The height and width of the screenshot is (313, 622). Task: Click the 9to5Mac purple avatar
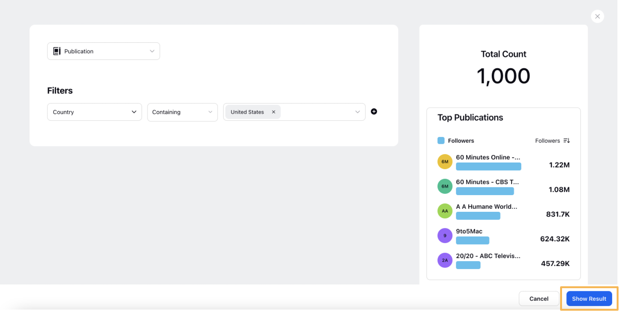(445, 236)
